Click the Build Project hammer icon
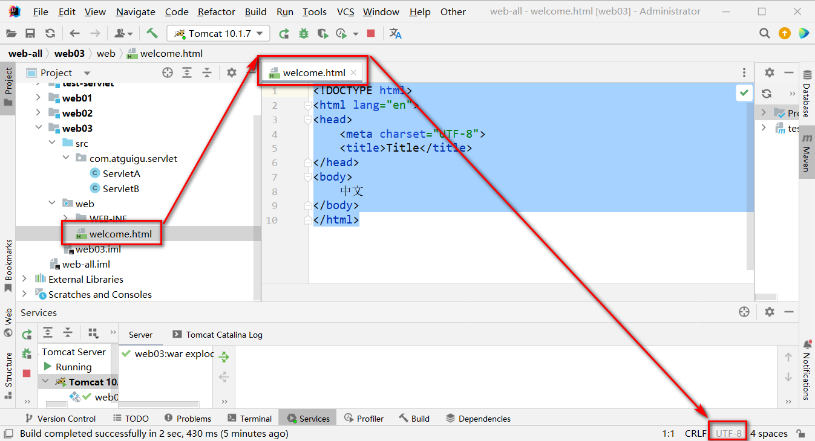The image size is (815, 441). tap(152, 34)
